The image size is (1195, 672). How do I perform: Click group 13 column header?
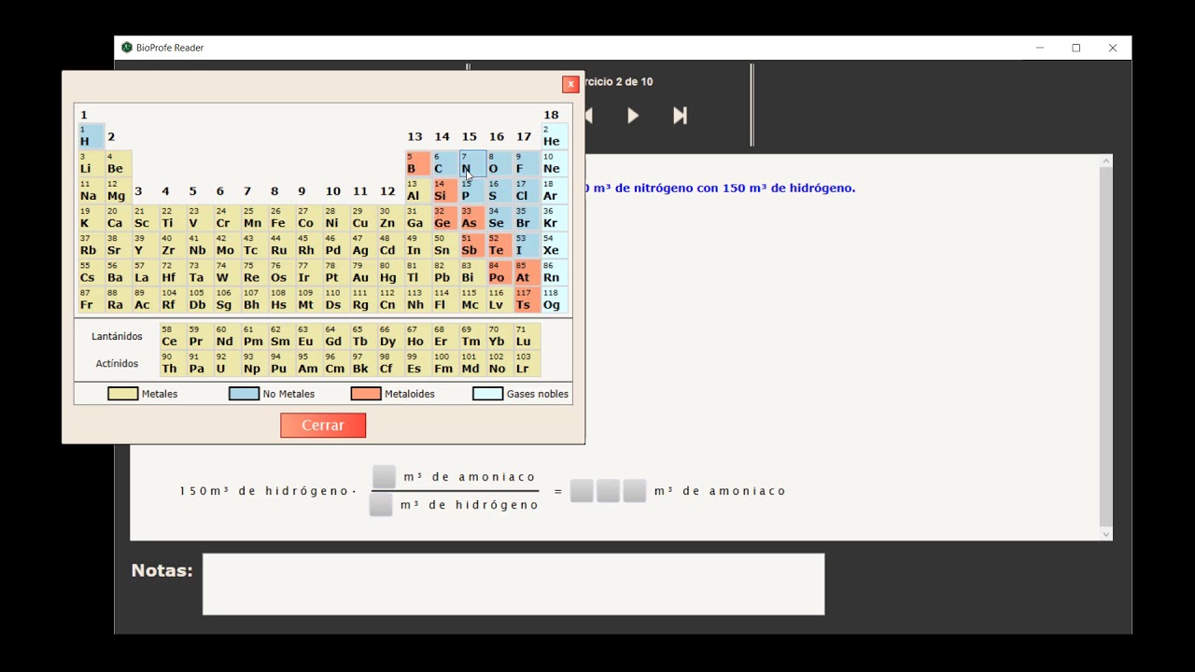(x=415, y=137)
